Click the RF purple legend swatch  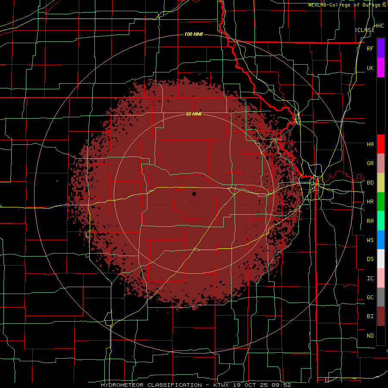click(x=381, y=48)
